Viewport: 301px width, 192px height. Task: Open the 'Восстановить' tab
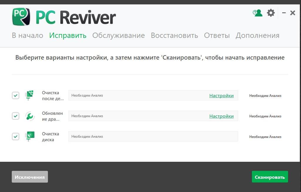175,36
